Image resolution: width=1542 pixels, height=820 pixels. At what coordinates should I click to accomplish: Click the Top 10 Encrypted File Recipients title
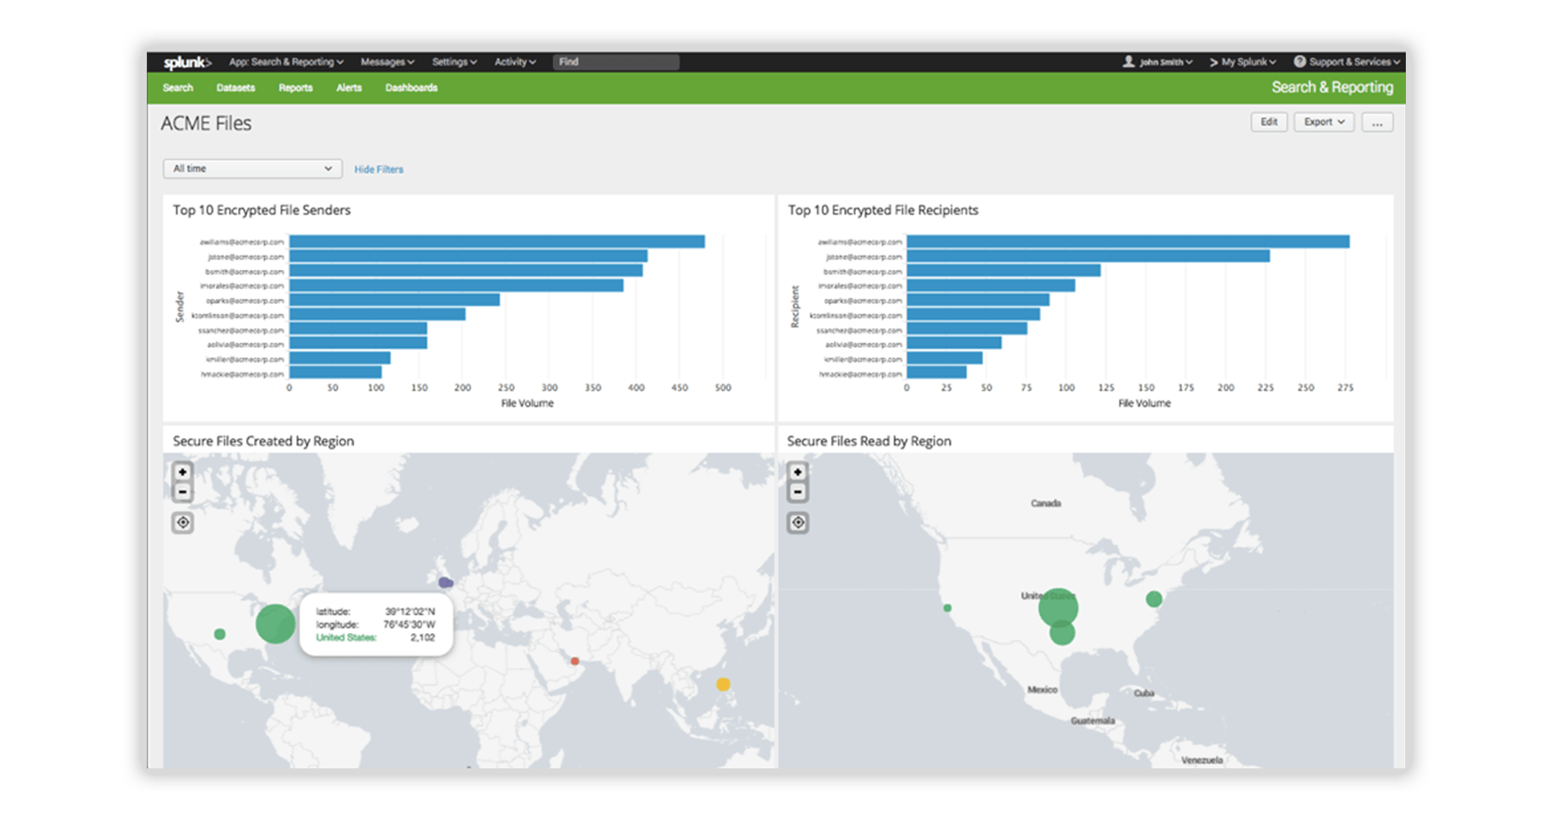883,210
